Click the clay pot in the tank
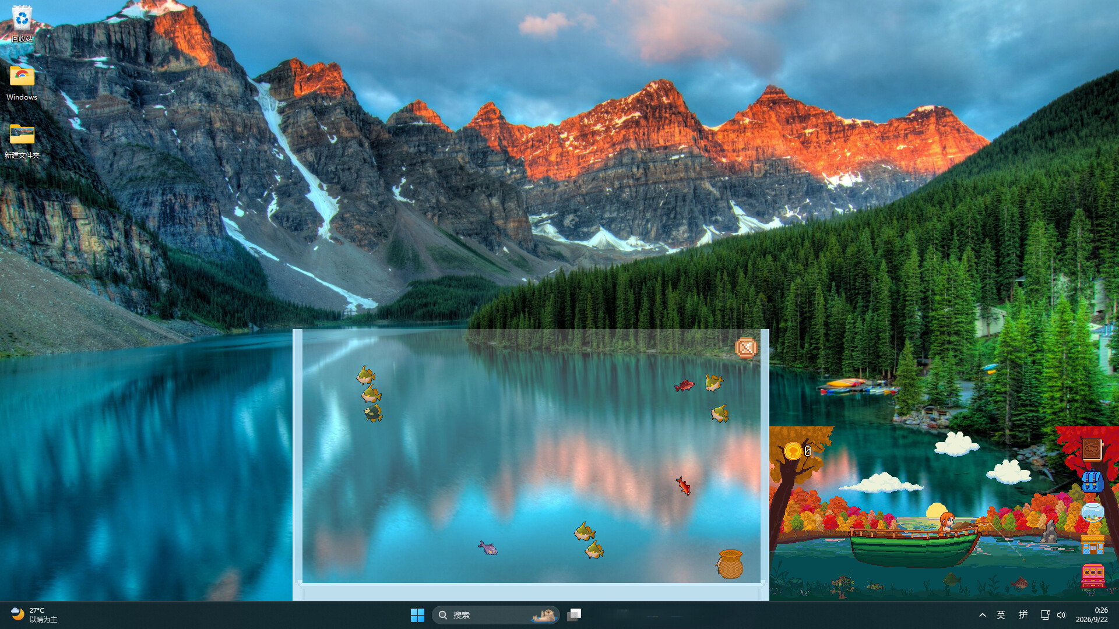 point(730,564)
